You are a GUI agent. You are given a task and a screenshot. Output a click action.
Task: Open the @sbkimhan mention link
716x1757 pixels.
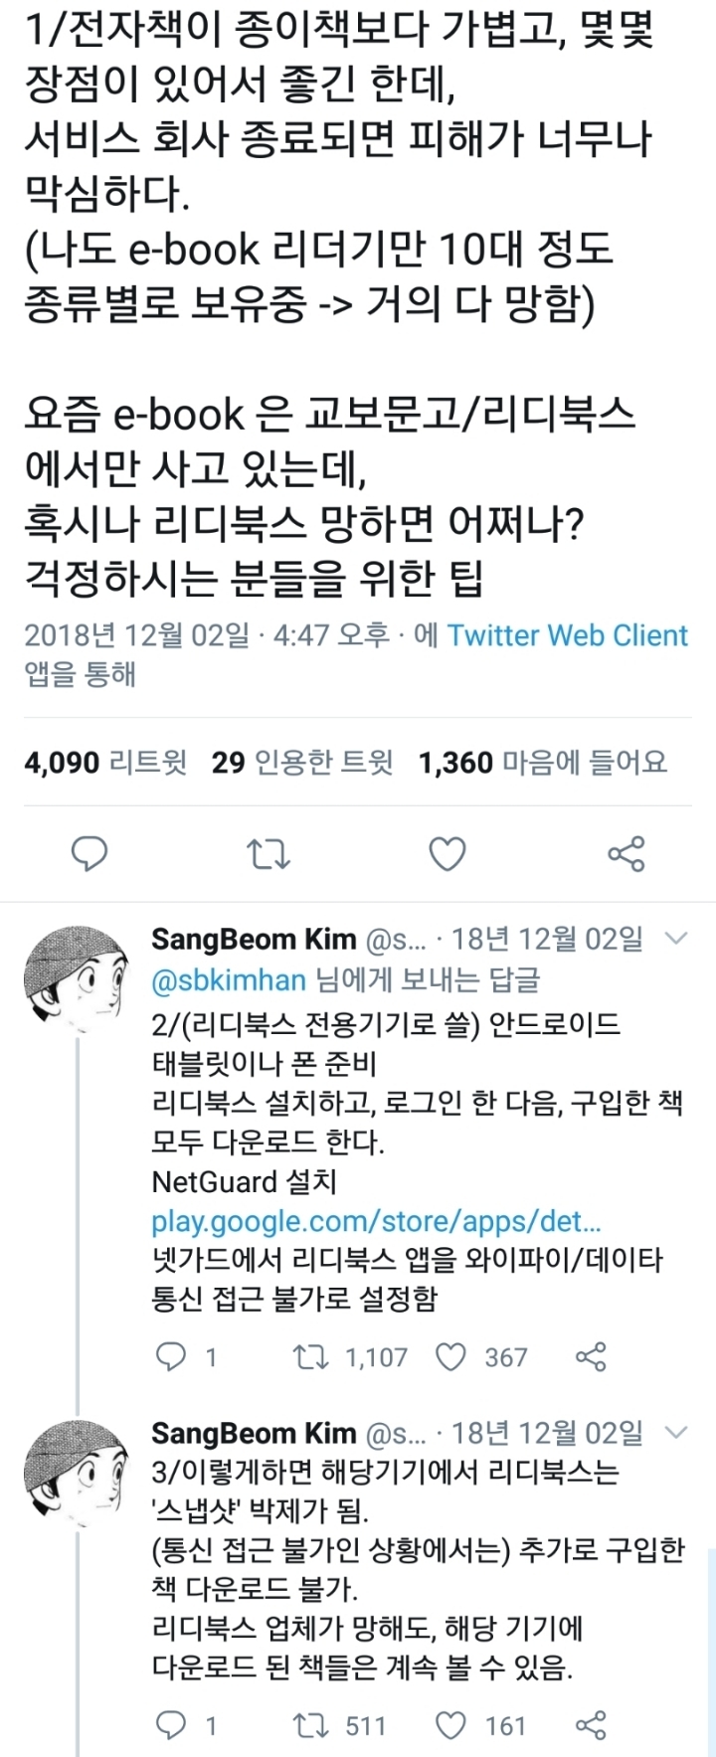229,980
